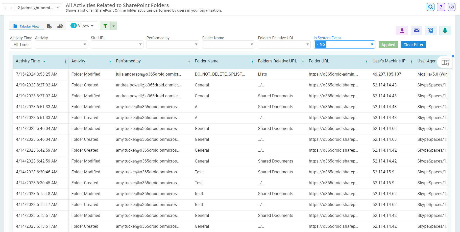Click the export/download report icon
Viewport: 460px width, 232px height.
point(402,30)
